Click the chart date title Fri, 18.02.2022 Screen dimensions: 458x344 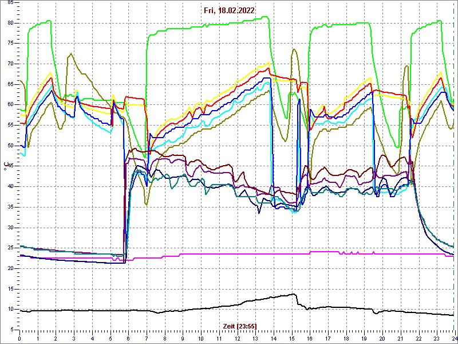pos(229,10)
